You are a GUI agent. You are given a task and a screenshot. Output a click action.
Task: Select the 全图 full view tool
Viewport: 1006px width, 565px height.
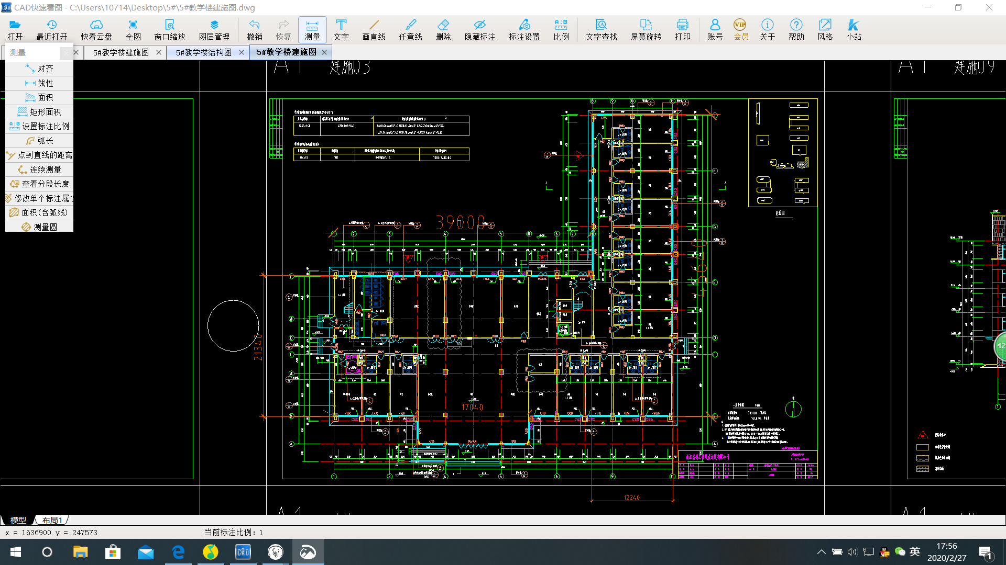point(133,30)
